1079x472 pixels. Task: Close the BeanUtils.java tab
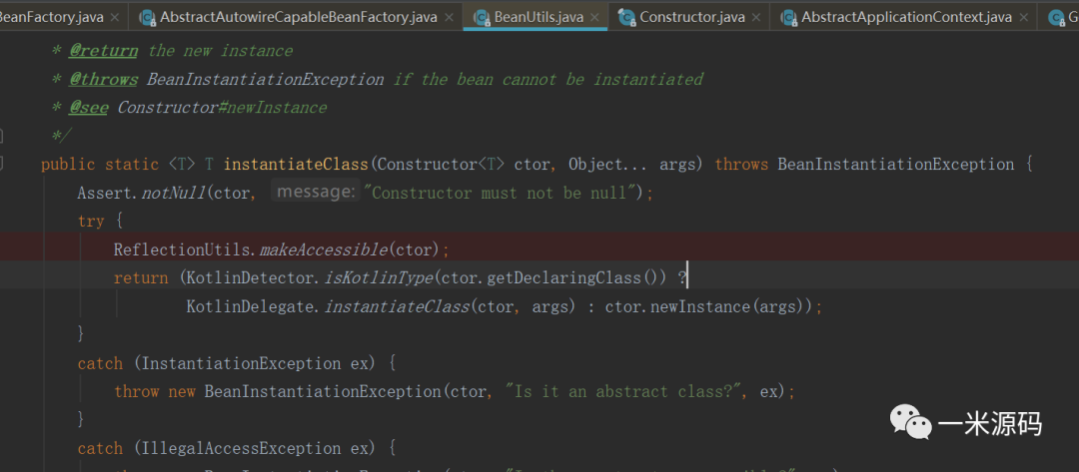coord(596,17)
